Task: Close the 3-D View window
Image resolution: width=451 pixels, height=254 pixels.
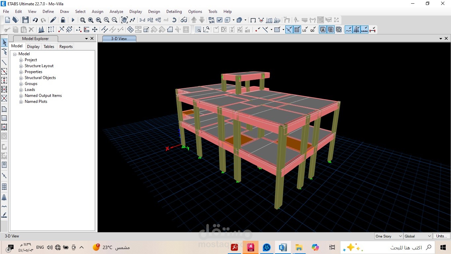Action: [x=446, y=39]
